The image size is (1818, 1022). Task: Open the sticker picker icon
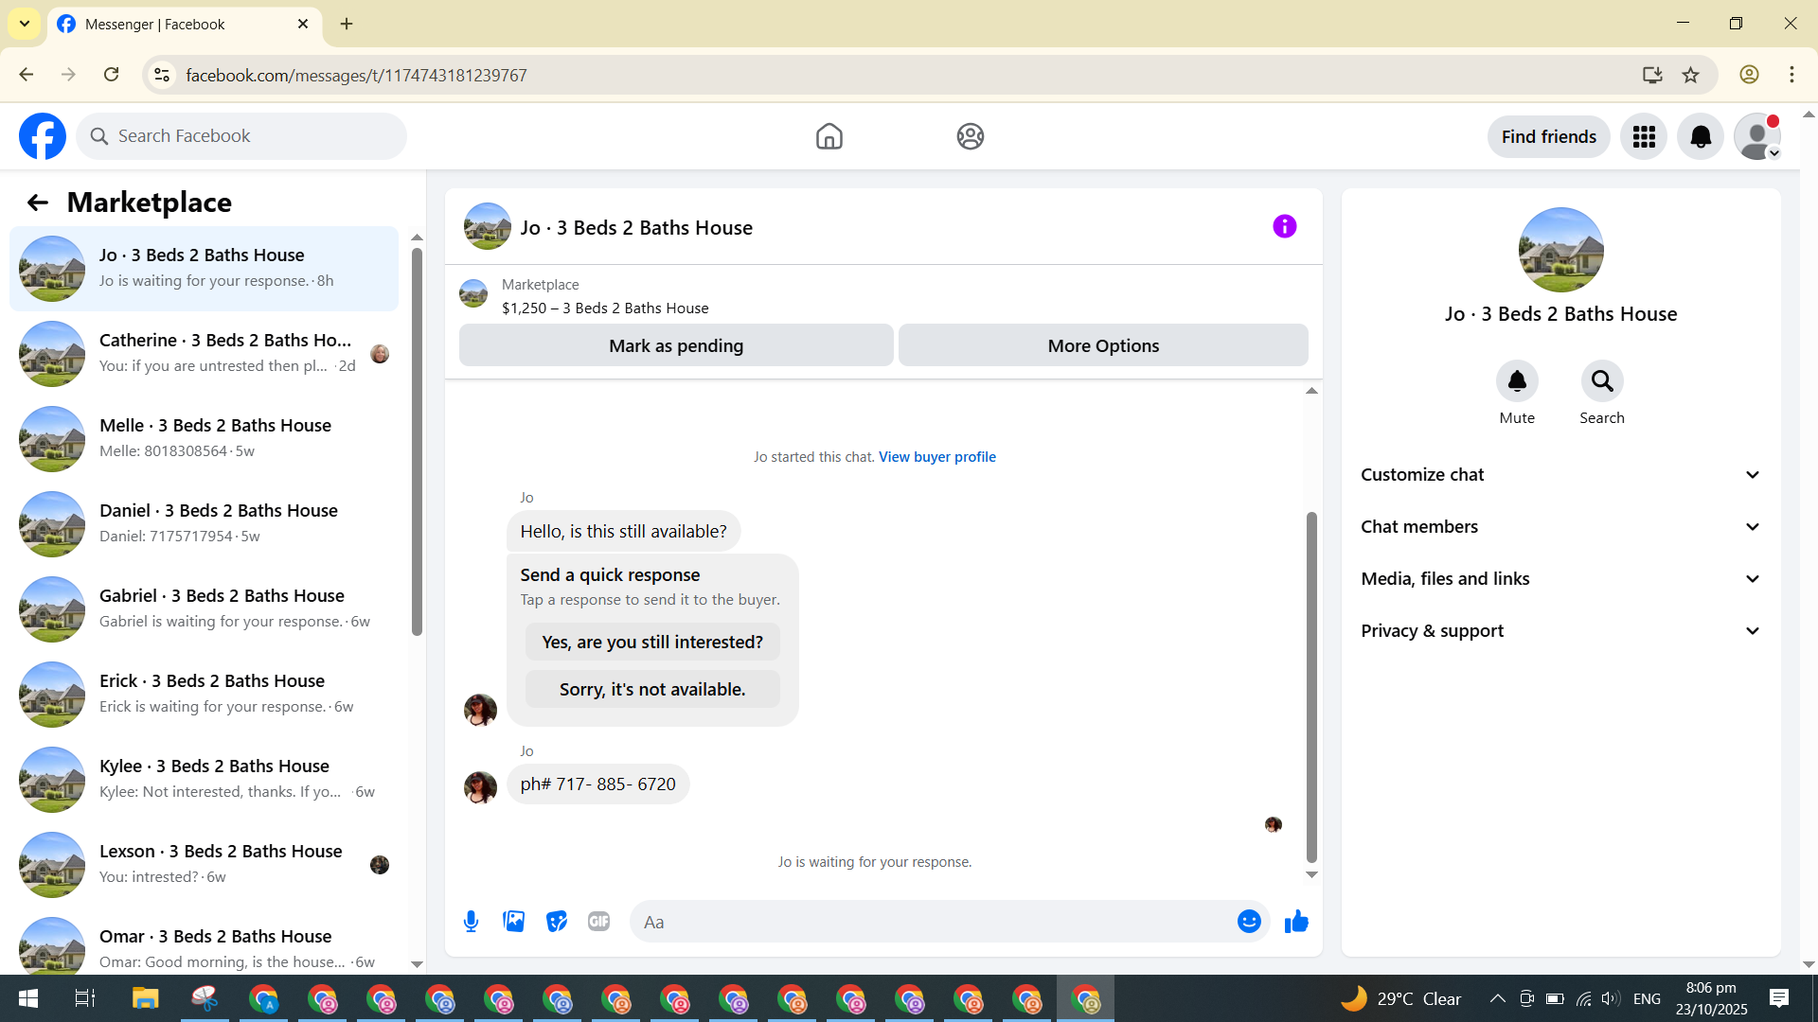click(557, 922)
